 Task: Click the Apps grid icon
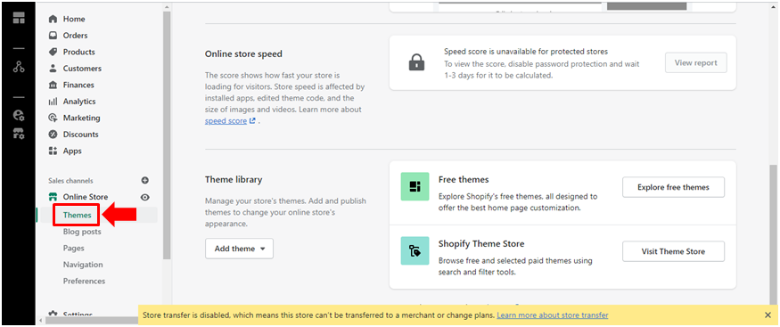[53, 151]
